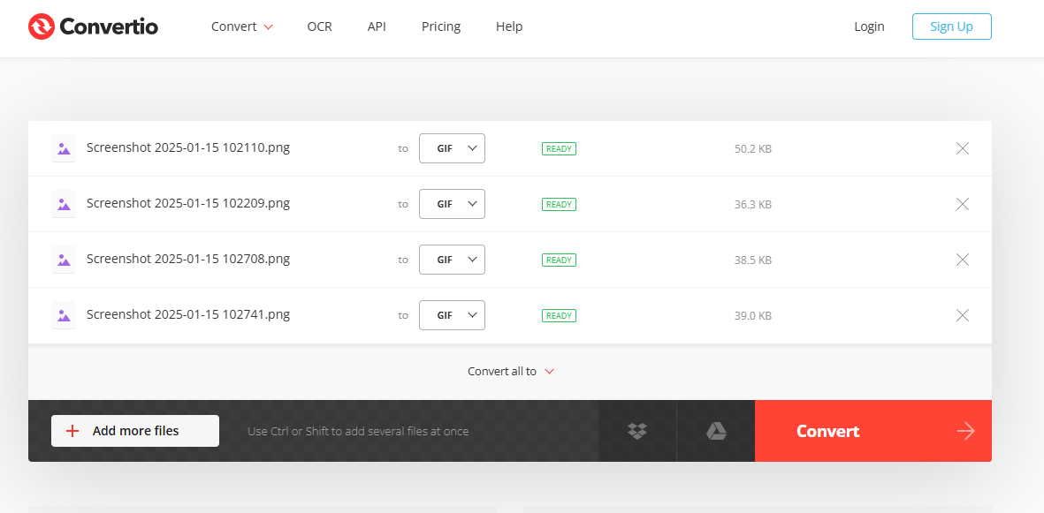Screen dimensions: 1044x513
Task: Remove Screenshot 102708.png from list
Action: point(962,260)
